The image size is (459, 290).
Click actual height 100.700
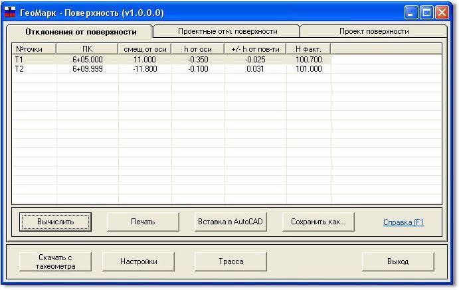pyautogui.click(x=308, y=60)
